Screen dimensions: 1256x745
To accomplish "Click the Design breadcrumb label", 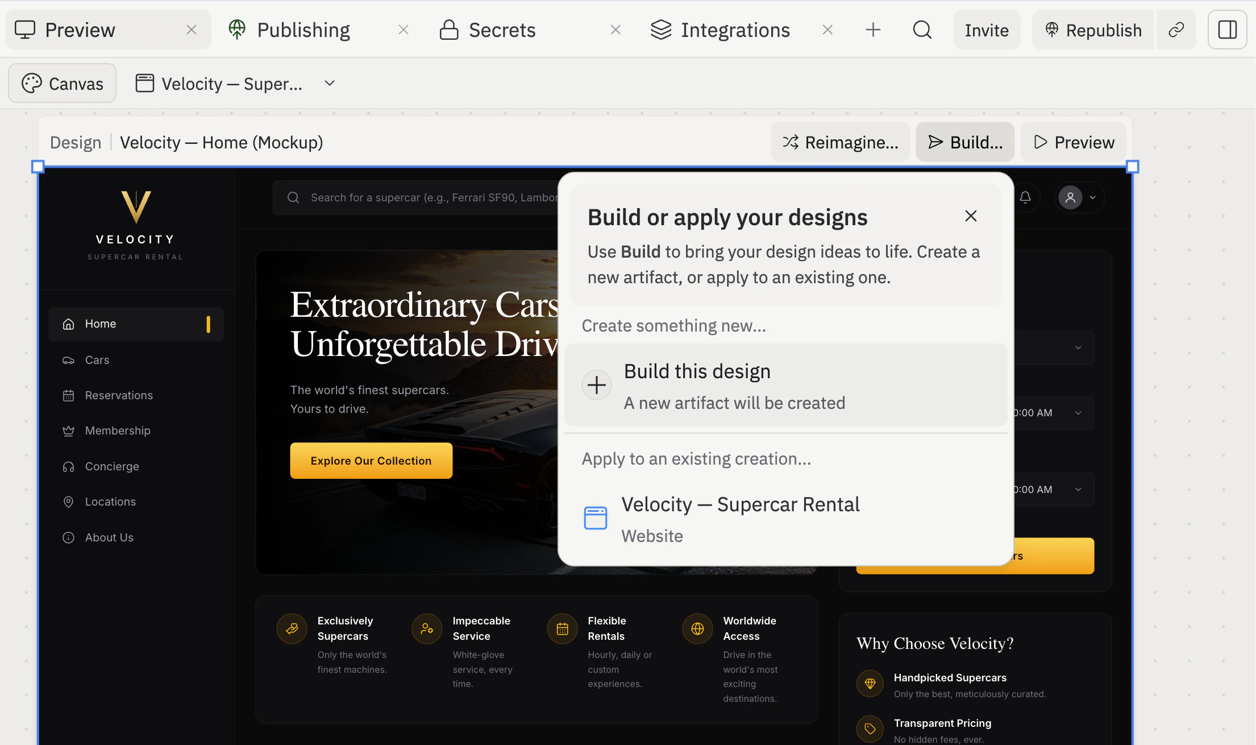I will click(x=76, y=142).
